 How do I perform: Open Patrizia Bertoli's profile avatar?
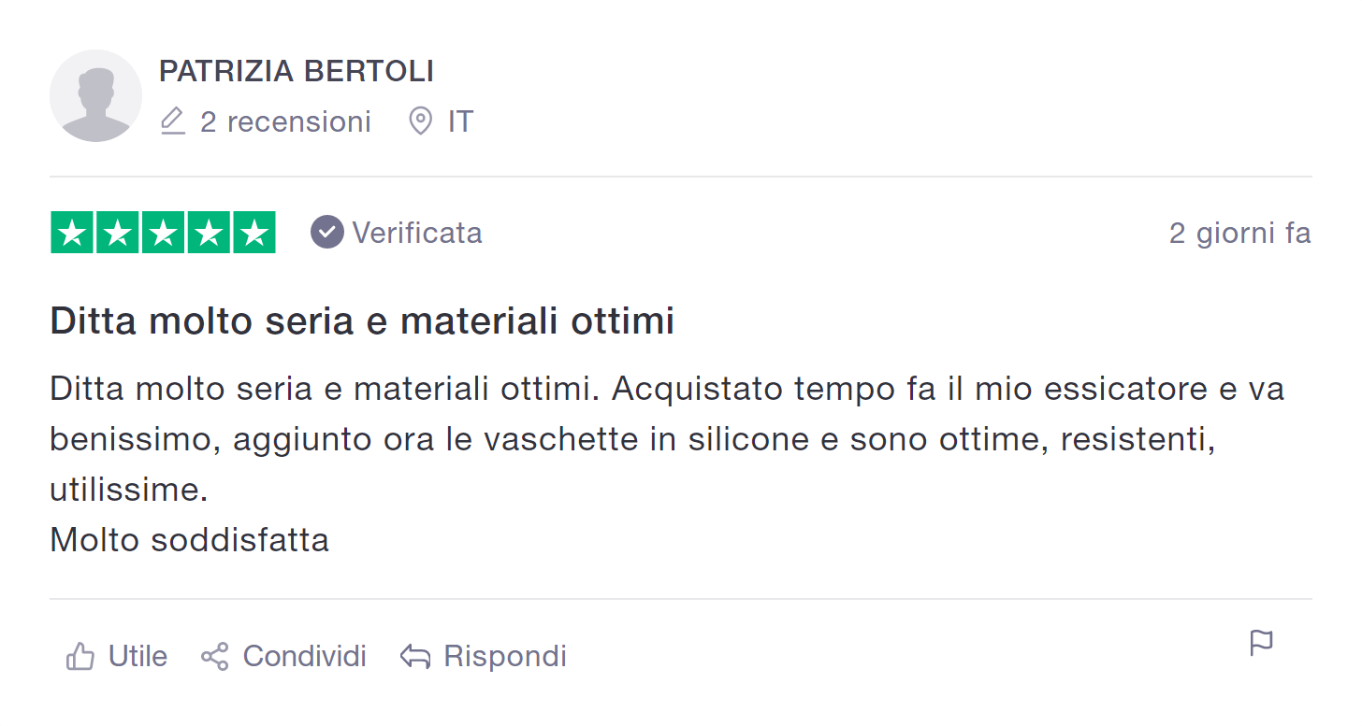click(95, 96)
